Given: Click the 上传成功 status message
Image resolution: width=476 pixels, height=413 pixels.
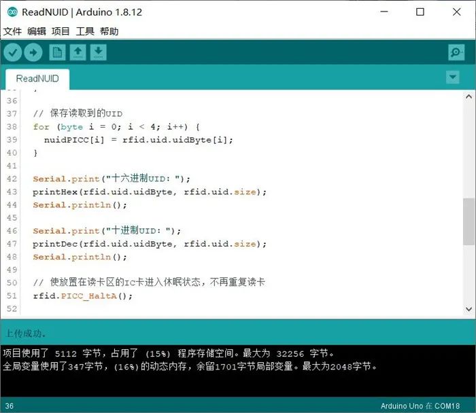Looking at the screenshot, I should tap(26, 334).
